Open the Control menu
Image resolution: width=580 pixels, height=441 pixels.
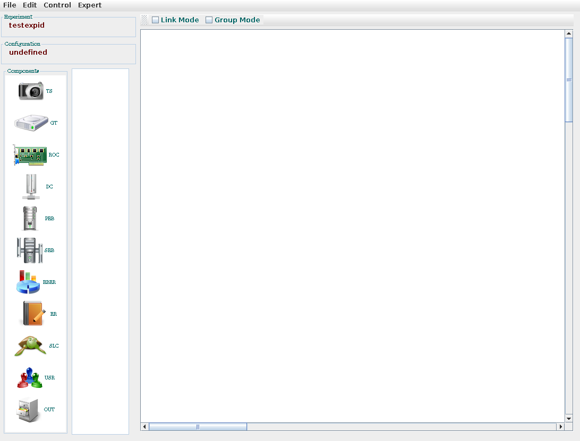click(x=57, y=5)
